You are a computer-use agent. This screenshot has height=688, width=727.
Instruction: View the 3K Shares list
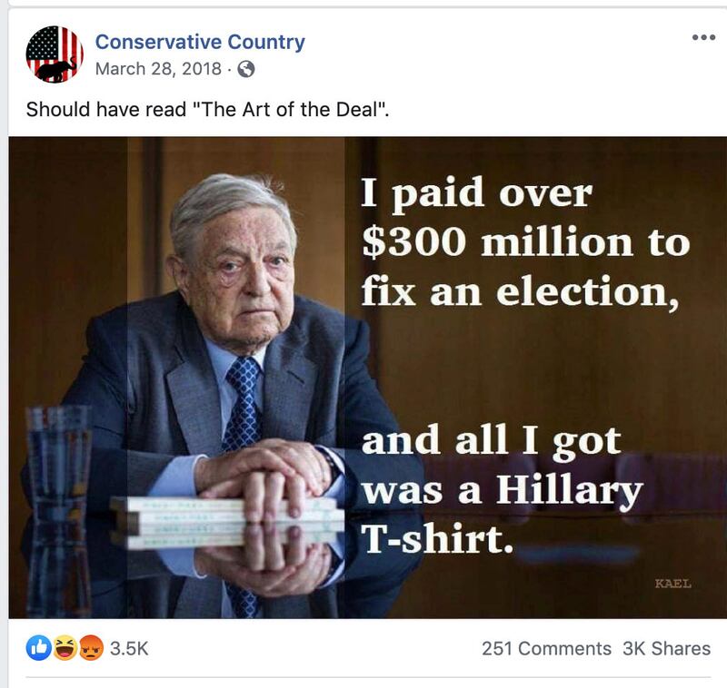pyautogui.click(x=666, y=648)
